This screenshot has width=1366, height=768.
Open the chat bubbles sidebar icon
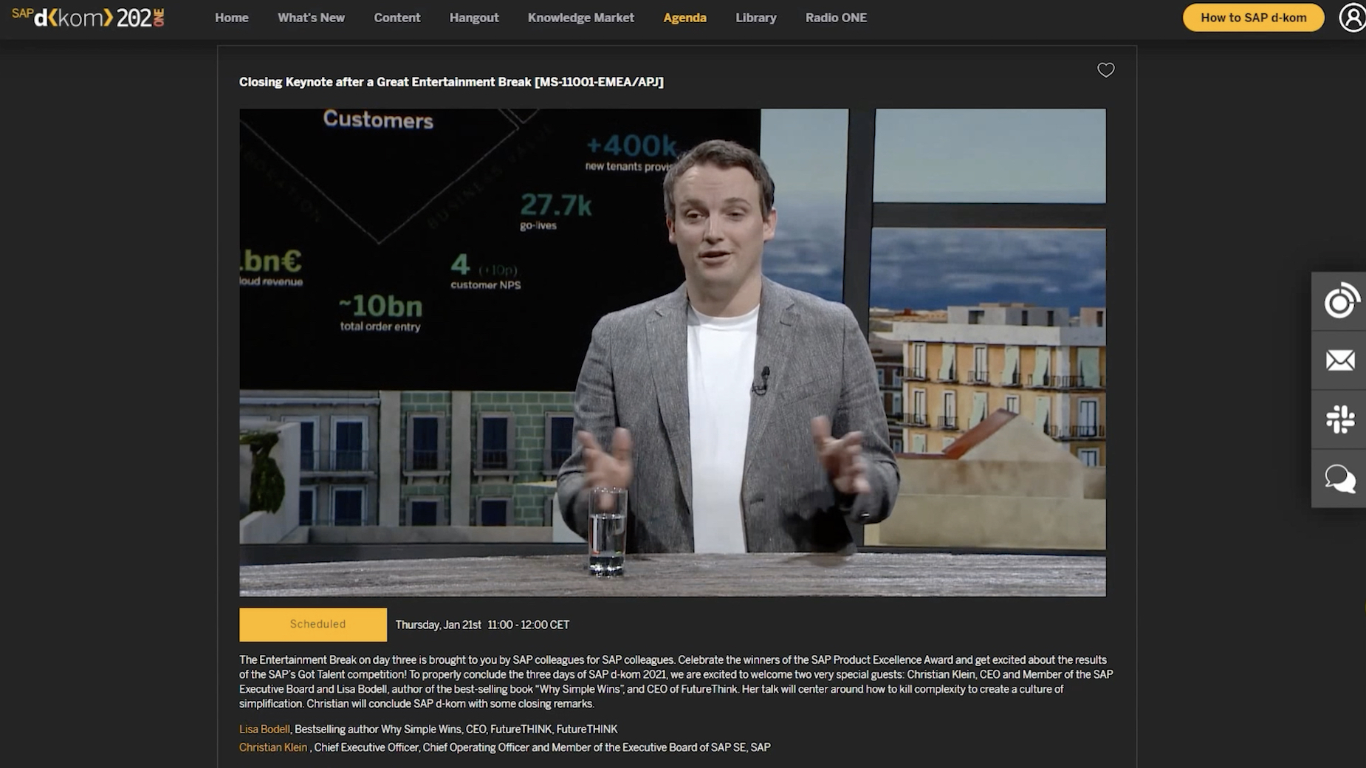[x=1340, y=479]
